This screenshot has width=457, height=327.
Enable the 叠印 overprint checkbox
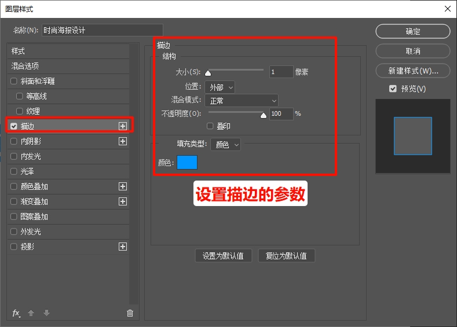click(x=210, y=126)
